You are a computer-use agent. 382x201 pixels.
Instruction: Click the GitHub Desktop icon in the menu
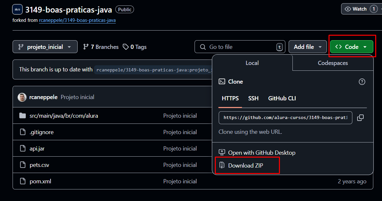click(x=222, y=152)
